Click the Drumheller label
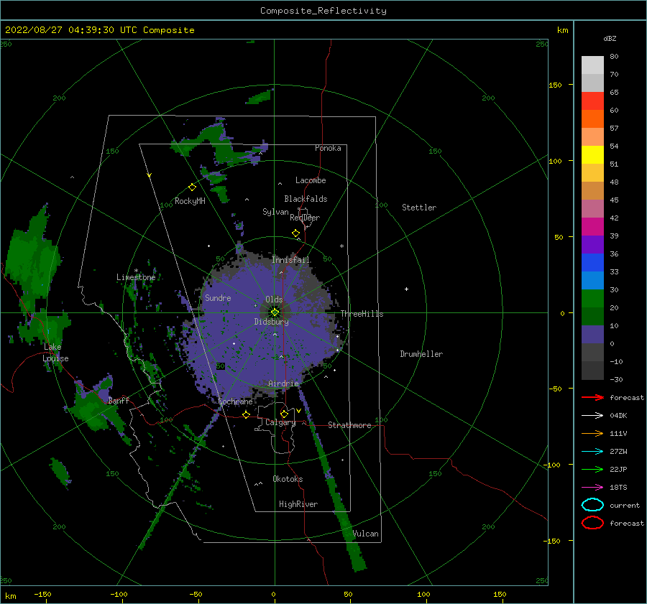647x604 pixels. click(x=421, y=354)
